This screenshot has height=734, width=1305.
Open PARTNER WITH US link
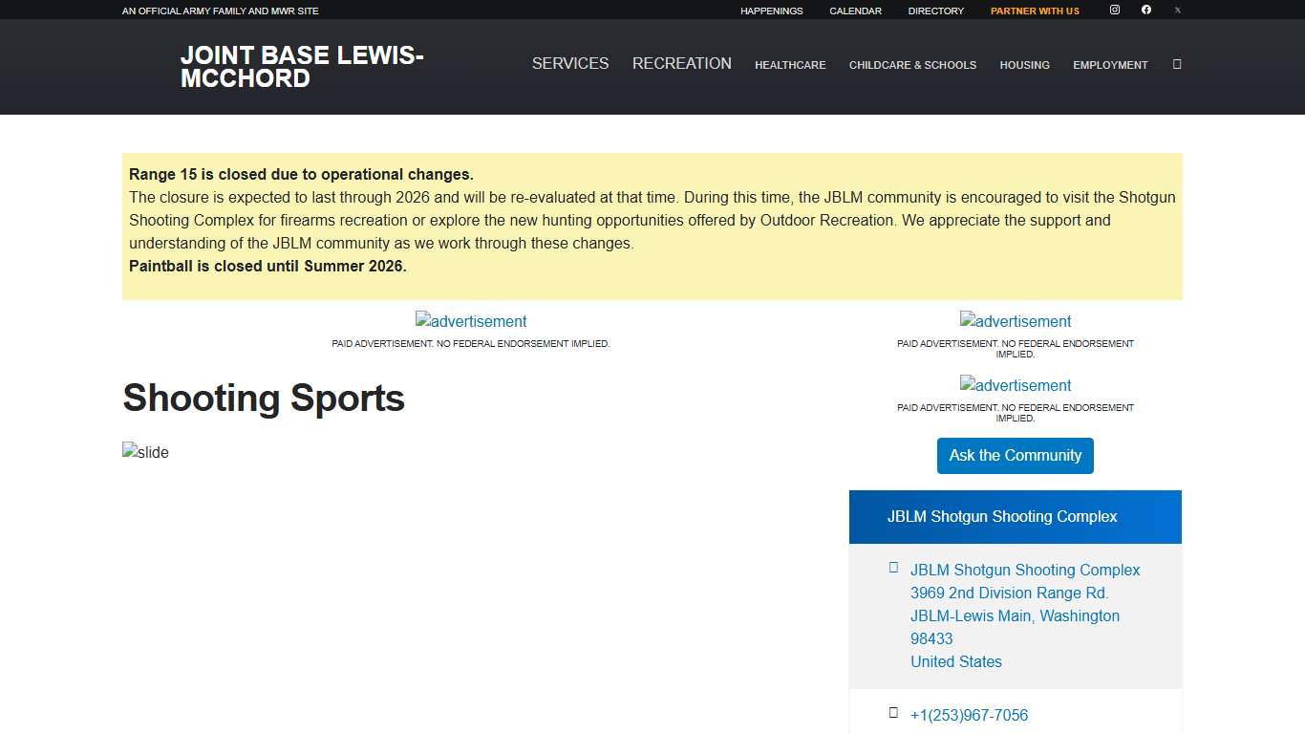point(1035,11)
